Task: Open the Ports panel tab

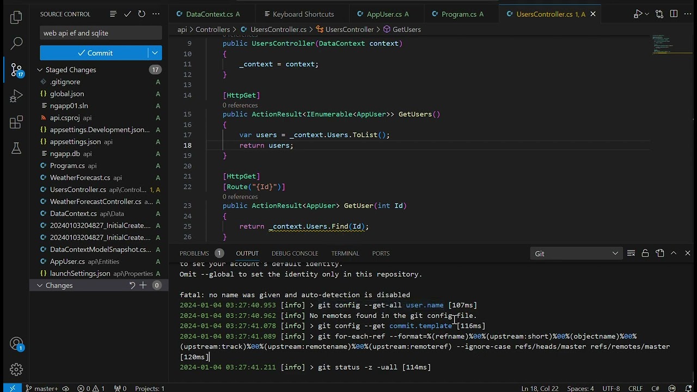Action: click(x=381, y=253)
